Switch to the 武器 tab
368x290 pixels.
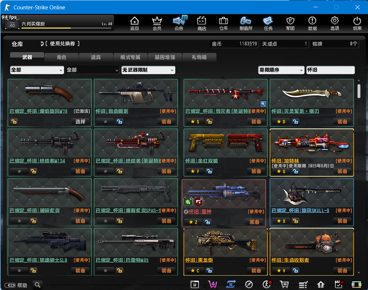click(x=27, y=57)
